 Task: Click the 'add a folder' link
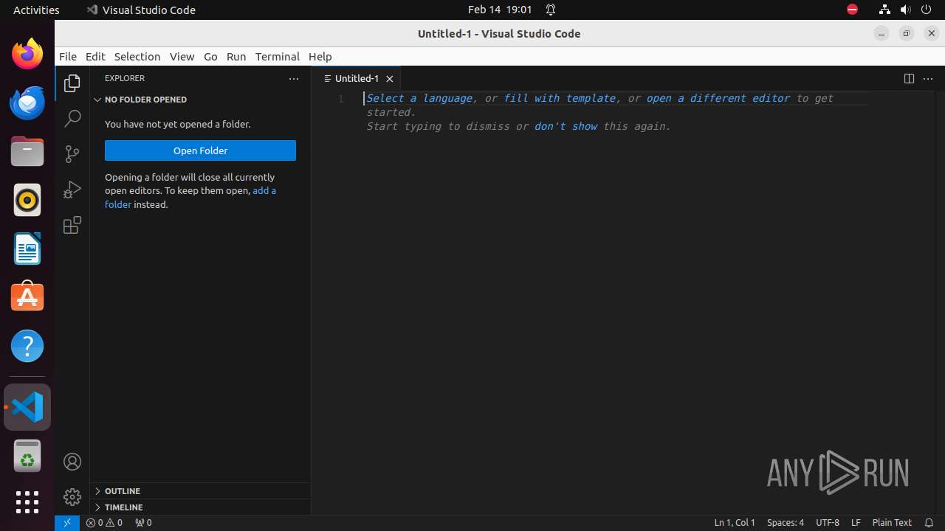coord(190,198)
